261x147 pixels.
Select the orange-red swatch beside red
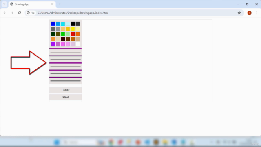pos(78,34)
